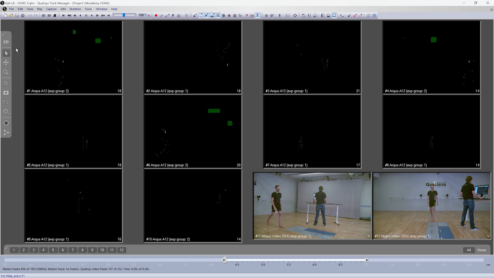Open the AIM menu
This screenshot has width=494, height=278.
[63, 9]
